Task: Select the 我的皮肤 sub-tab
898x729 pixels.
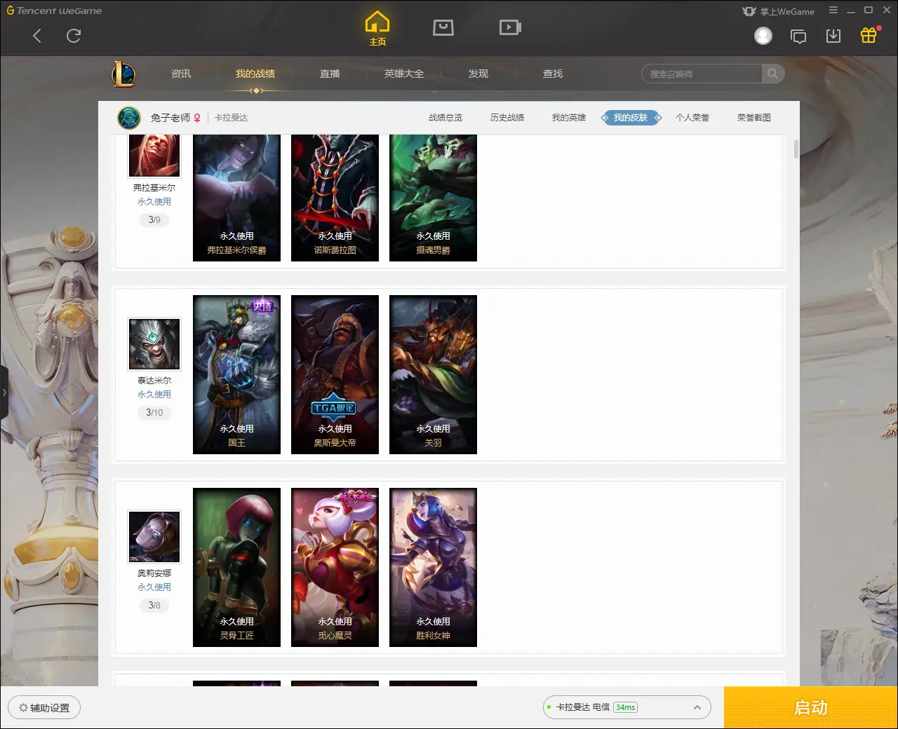Action: 631,118
